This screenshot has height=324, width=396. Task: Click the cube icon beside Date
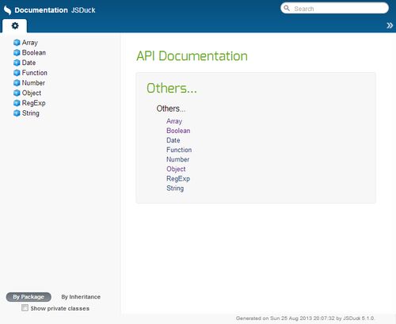(x=17, y=63)
